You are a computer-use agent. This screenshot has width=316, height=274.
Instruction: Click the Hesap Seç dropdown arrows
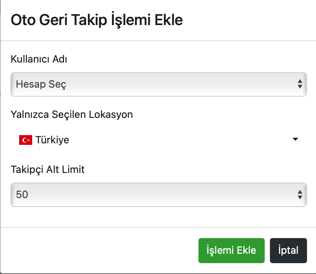click(300, 84)
